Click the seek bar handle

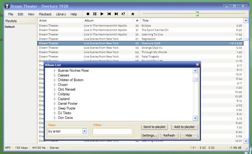tap(197, 14)
